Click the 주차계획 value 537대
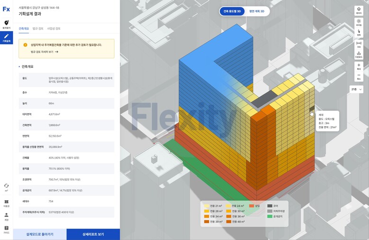369x240 pixels. point(61,212)
